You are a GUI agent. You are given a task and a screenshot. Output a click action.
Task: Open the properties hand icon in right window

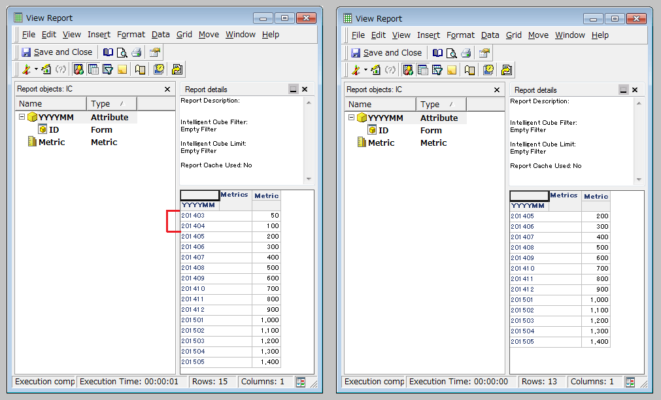pyautogui.click(x=484, y=53)
